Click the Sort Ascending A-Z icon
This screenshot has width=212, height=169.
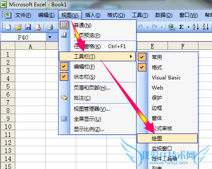coord(196,27)
